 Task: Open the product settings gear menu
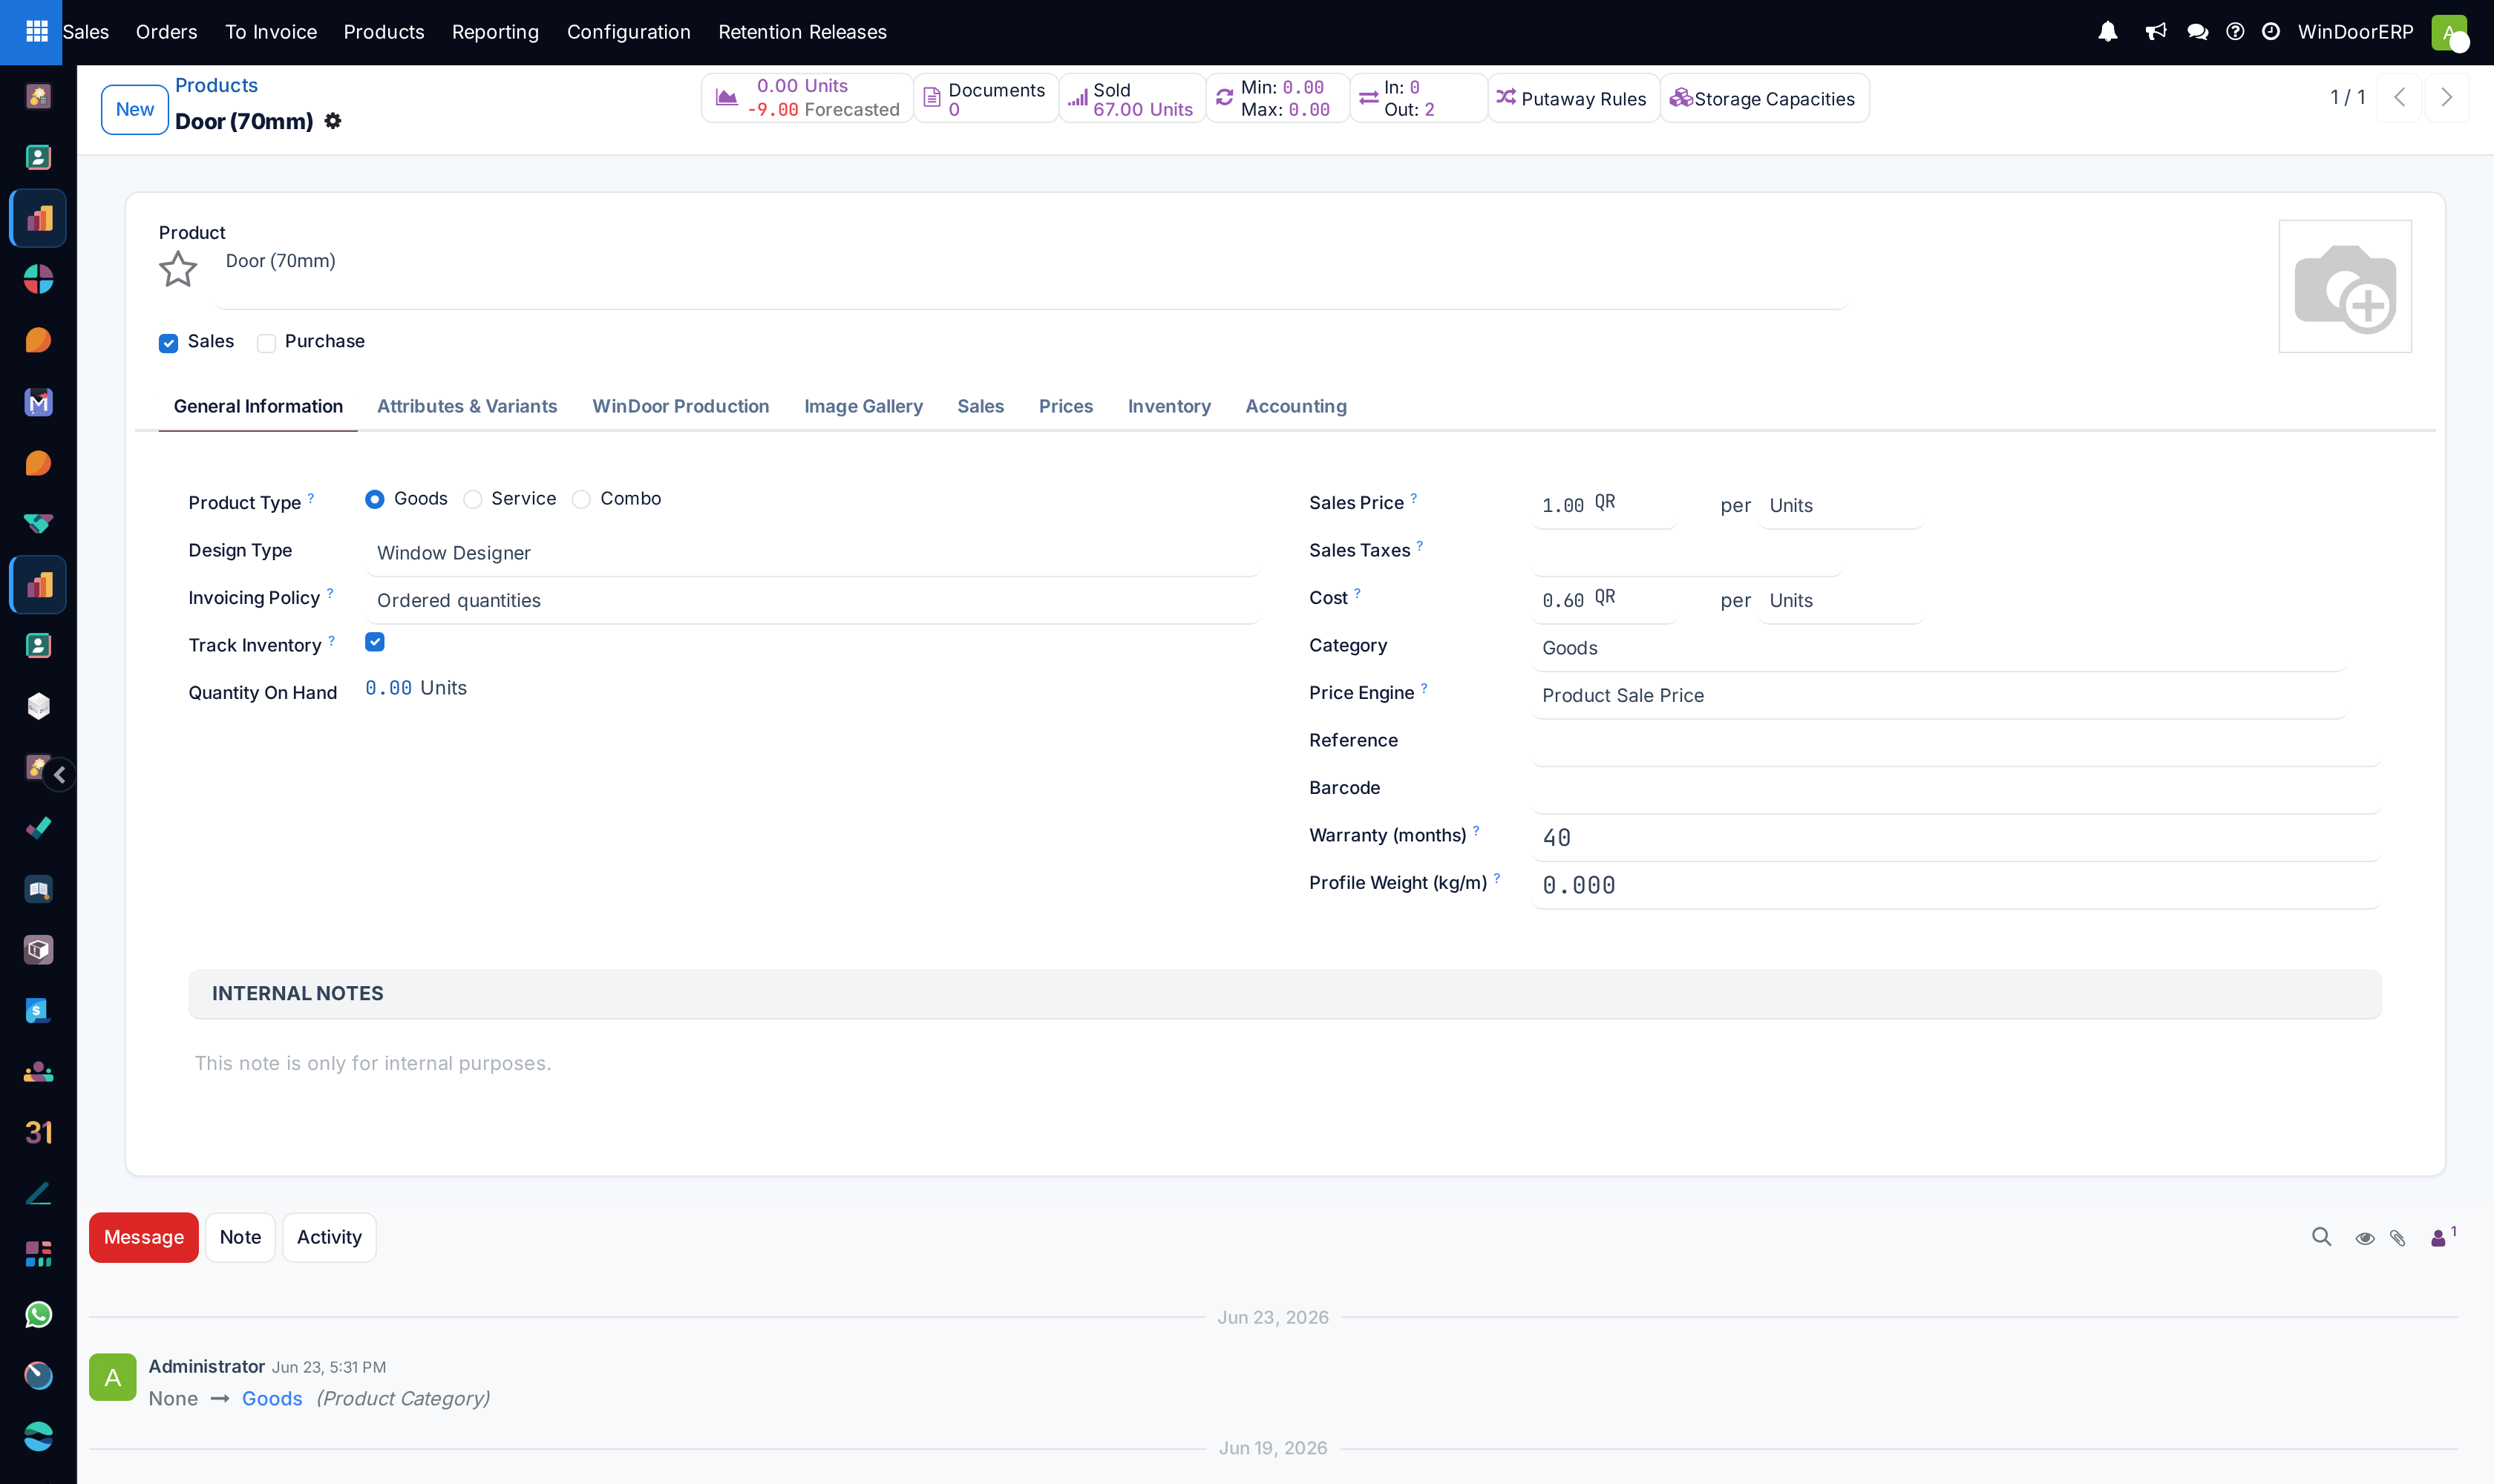click(x=333, y=121)
